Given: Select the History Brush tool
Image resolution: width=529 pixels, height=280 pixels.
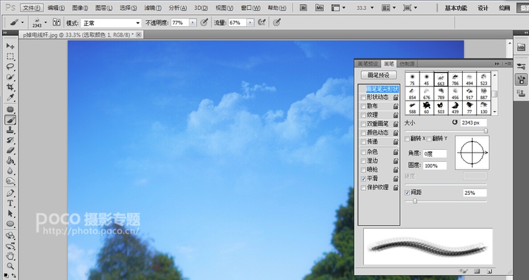Looking at the screenshot, I should (x=10, y=140).
